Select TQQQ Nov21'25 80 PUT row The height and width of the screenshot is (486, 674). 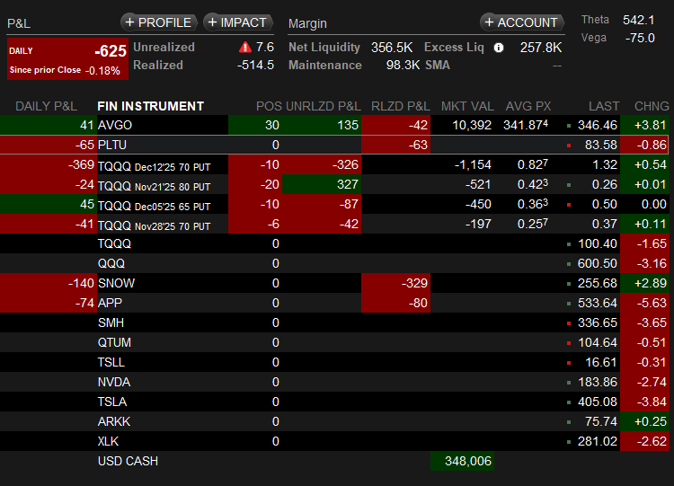pyautogui.click(x=334, y=184)
